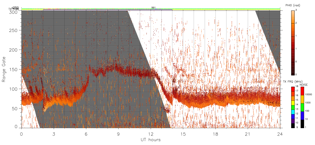Pick the orange 15-16 MHz swatch
315x145 pixels.
293,98
